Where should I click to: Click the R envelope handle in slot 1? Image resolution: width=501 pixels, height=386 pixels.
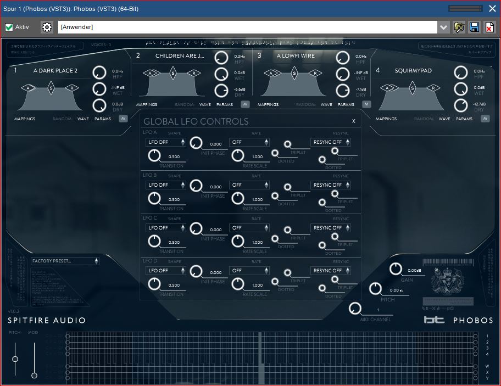coord(72,88)
